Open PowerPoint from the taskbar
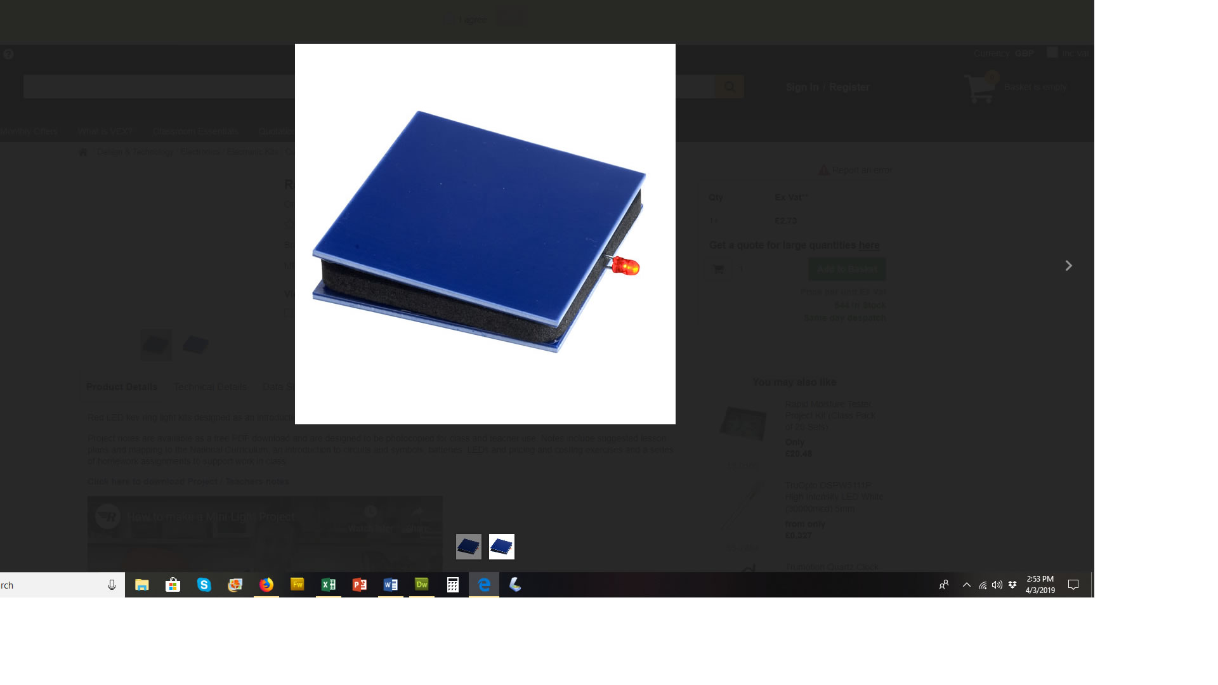Screen dimensions: 1218x685 359,585
